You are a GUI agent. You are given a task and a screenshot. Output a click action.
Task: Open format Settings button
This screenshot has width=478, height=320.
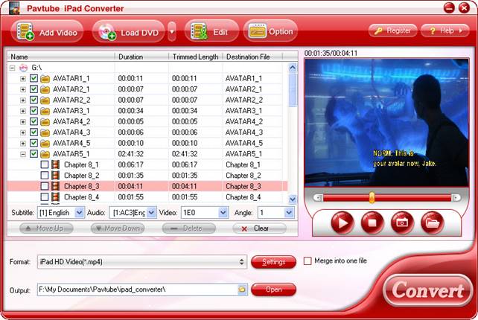pyautogui.click(x=273, y=262)
